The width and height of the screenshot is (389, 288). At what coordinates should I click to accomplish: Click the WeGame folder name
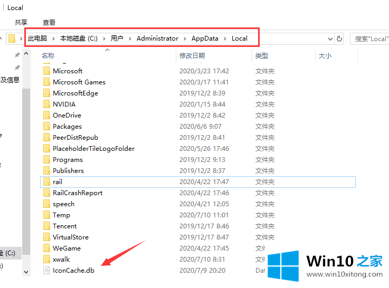pyautogui.click(x=67, y=248)
